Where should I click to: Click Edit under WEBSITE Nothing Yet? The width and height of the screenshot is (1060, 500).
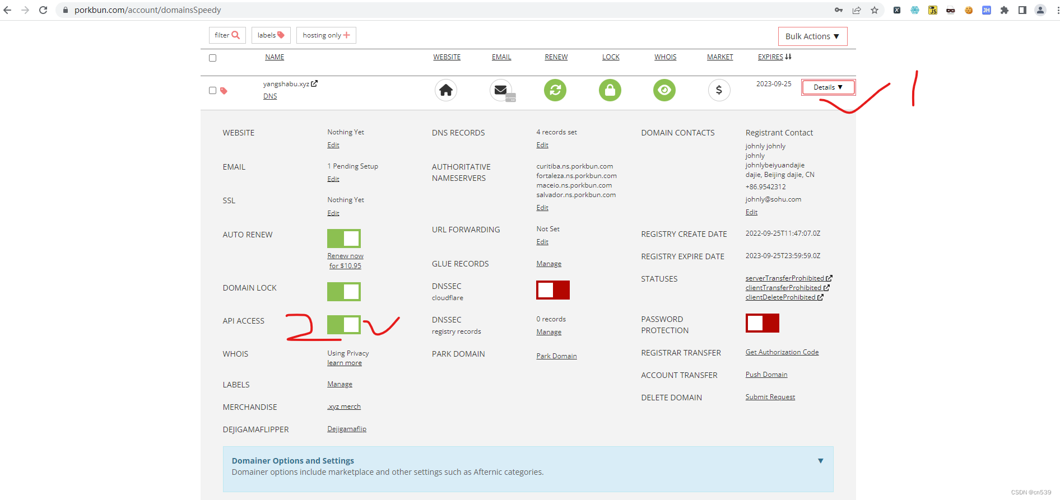click(x=333, y=145)
